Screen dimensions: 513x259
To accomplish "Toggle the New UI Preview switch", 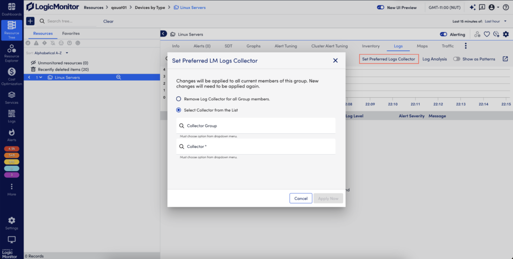I will [x=381, y=8].
